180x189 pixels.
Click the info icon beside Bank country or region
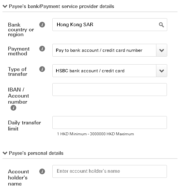point(42,25)
